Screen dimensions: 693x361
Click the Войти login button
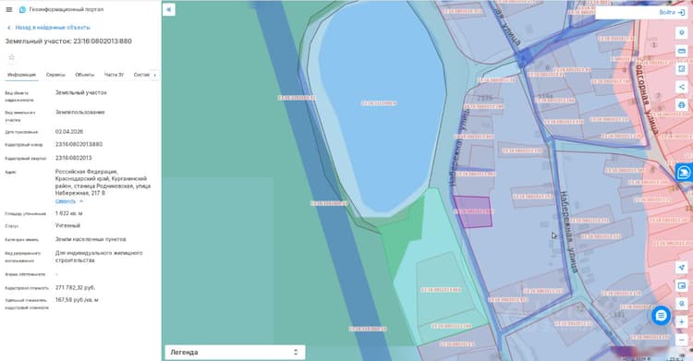[x=672, y=12]
